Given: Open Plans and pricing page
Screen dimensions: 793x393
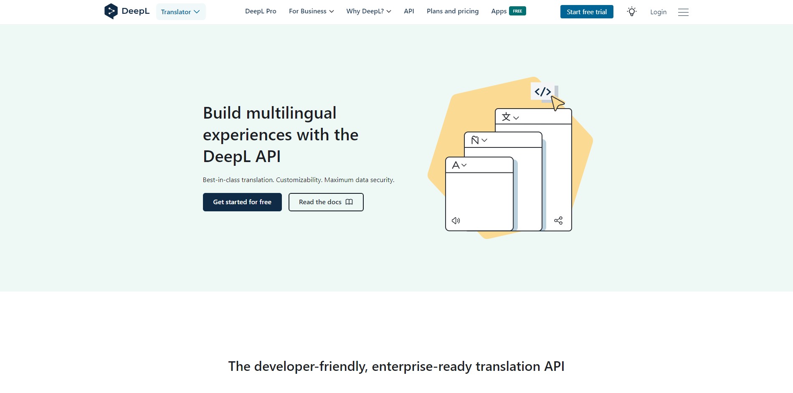Looking at the screenshot, I should tap(453, 11).
